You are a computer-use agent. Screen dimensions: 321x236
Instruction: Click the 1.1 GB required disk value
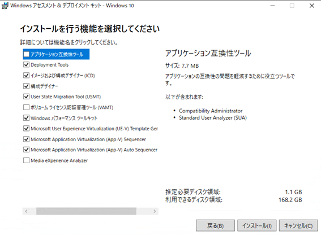click(294, 192)
